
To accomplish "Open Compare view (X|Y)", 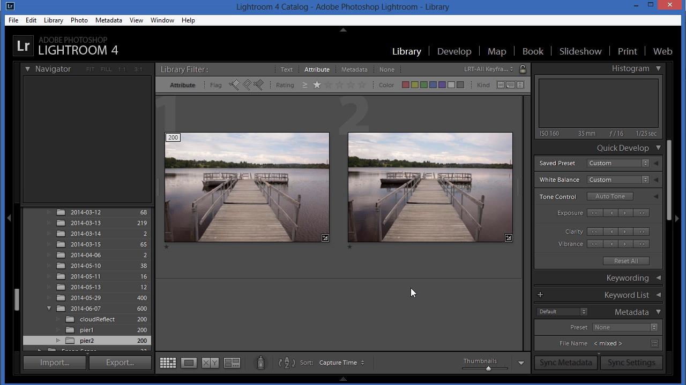I will (210, 363).
